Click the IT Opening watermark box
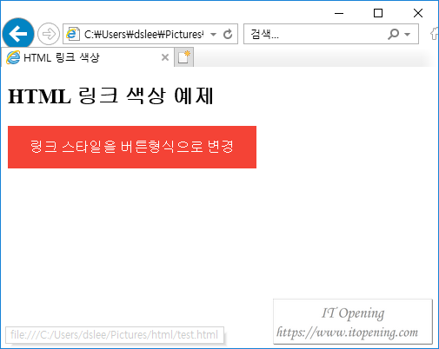 point(353,322)
